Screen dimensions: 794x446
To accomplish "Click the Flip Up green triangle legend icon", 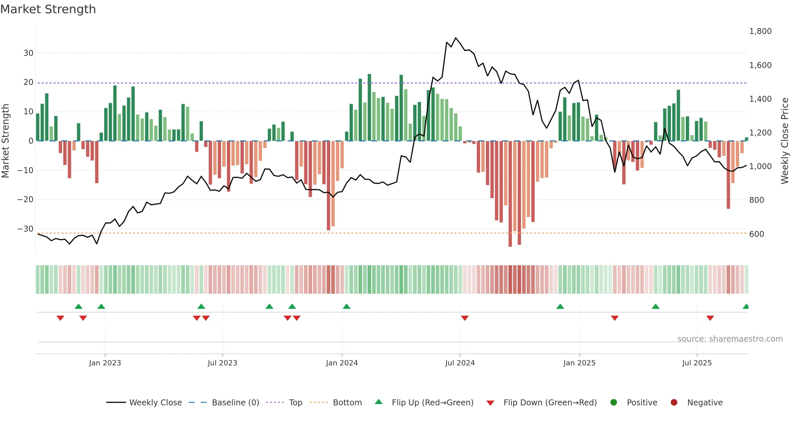I will coord(379,402).
